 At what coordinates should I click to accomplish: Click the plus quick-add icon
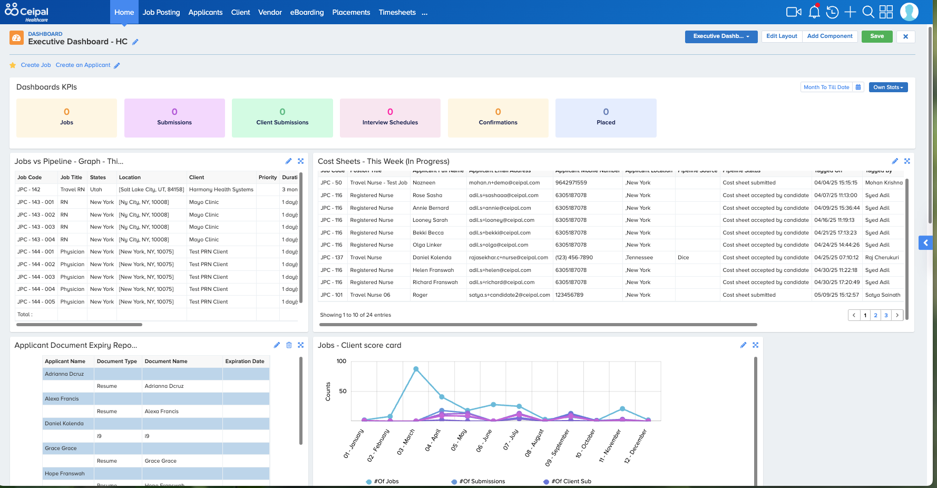pos(850,12)
